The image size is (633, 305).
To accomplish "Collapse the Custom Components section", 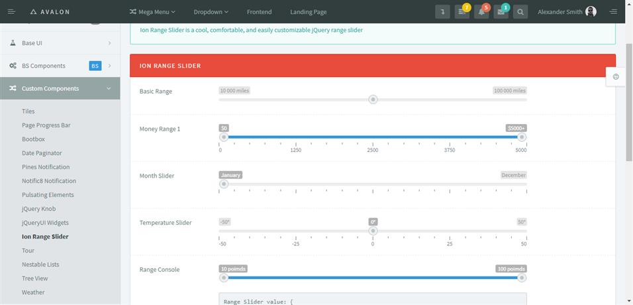I will [x=60, y=88].
